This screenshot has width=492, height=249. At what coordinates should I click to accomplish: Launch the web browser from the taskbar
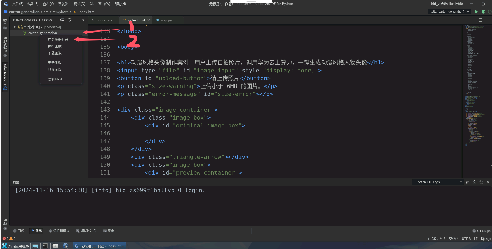pos(65,246)
